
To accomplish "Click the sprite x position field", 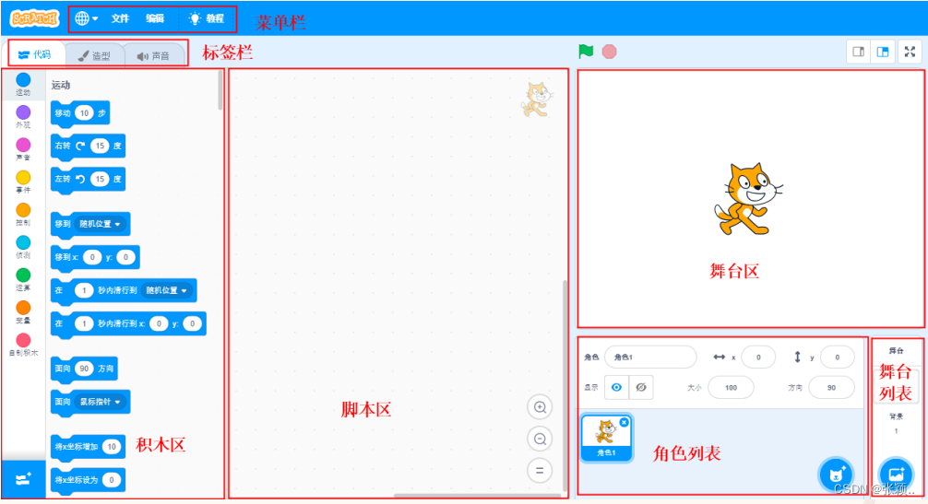I will pos(758,357).
